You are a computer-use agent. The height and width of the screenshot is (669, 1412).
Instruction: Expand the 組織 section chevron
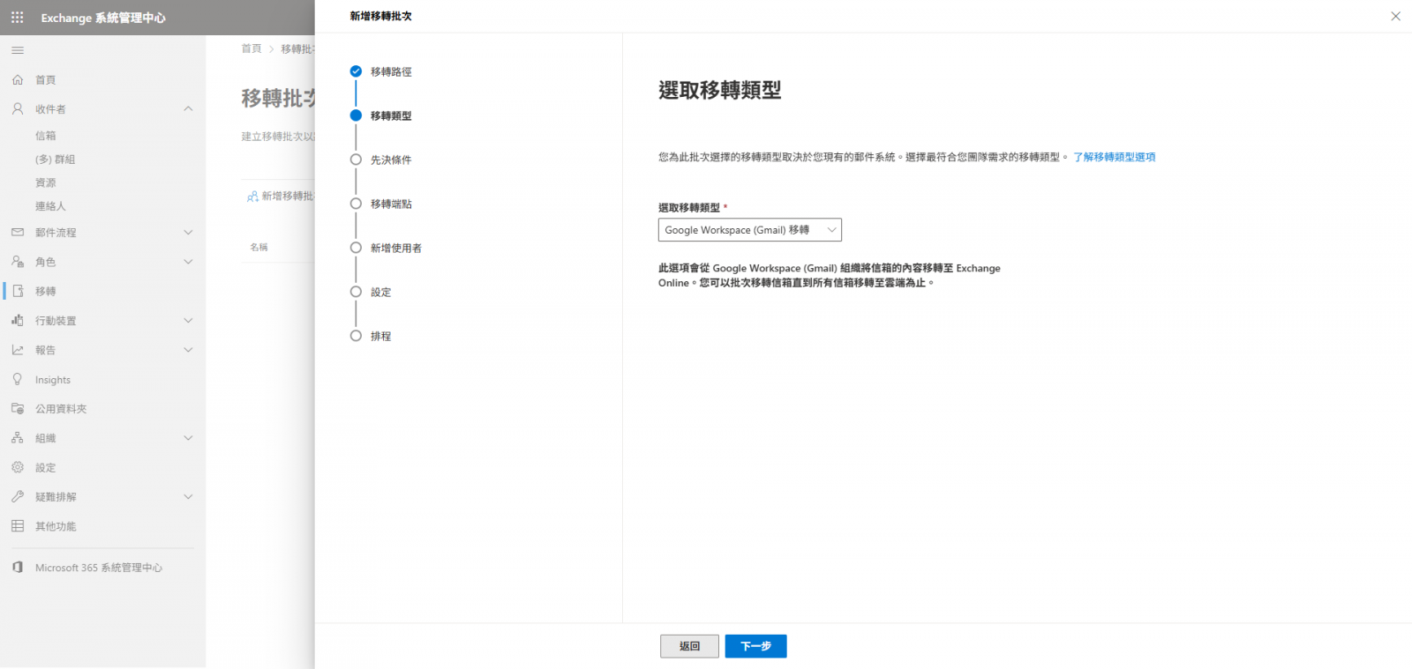(188, 438)
